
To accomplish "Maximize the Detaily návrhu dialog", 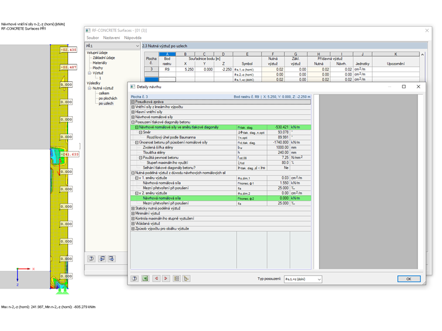I will (x=404, y=87).
